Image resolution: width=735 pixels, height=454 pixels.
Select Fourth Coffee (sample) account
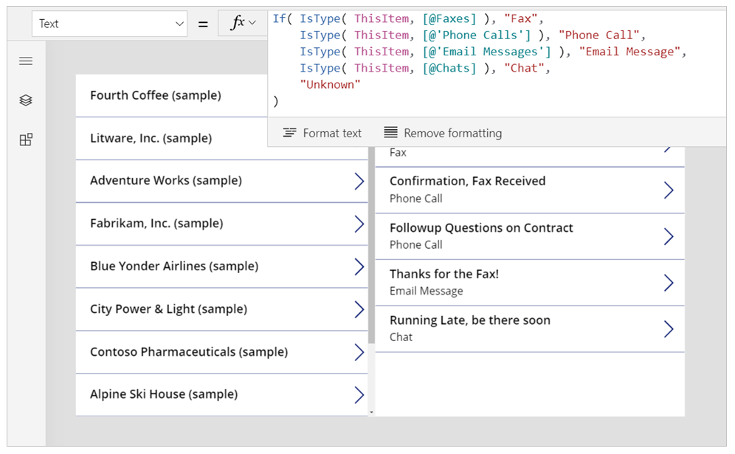[x=171, y=95]
